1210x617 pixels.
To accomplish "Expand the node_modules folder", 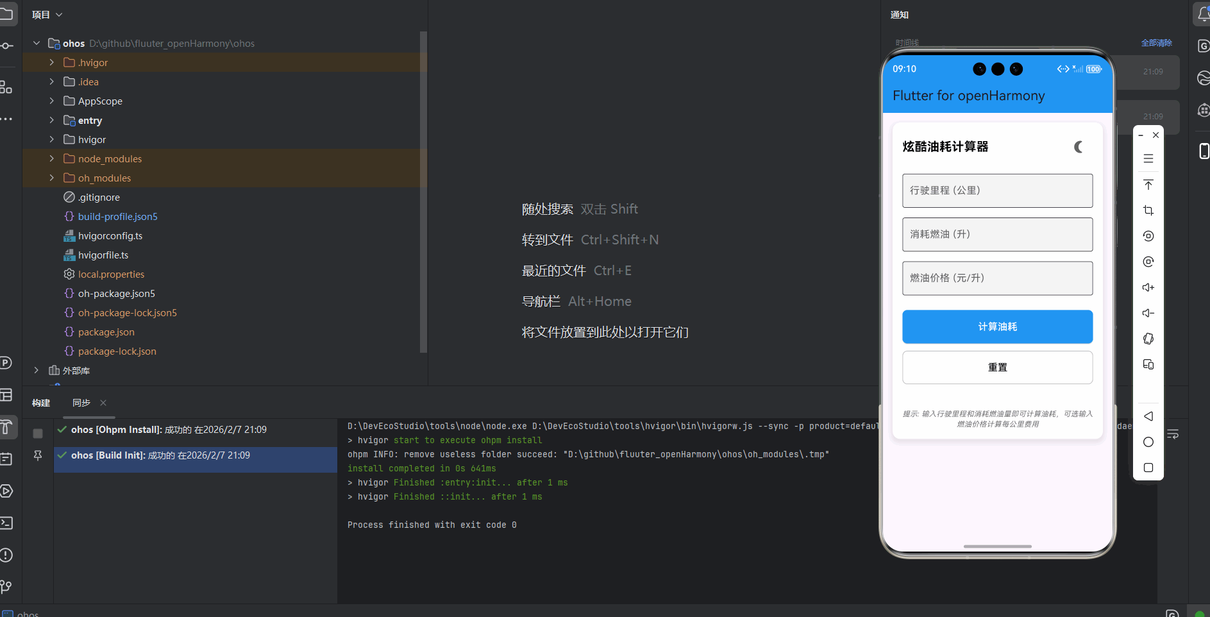I will click(x=52, y=158).
